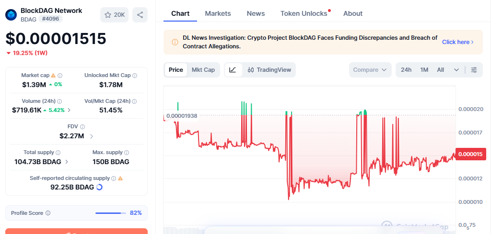Open the Self-reported circulating supply info icon

click(114, 178)
